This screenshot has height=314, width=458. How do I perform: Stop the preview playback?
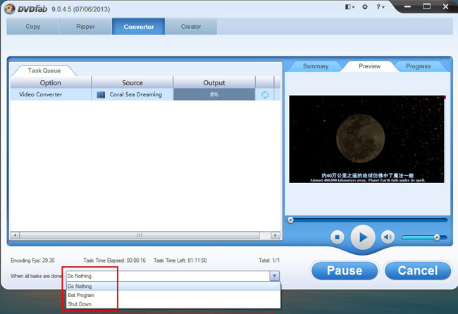[337, 237]
